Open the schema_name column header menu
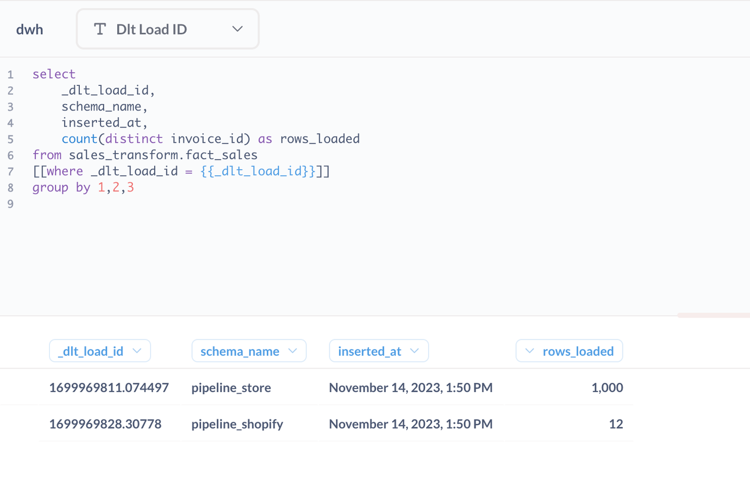 (x=293, y=351)
